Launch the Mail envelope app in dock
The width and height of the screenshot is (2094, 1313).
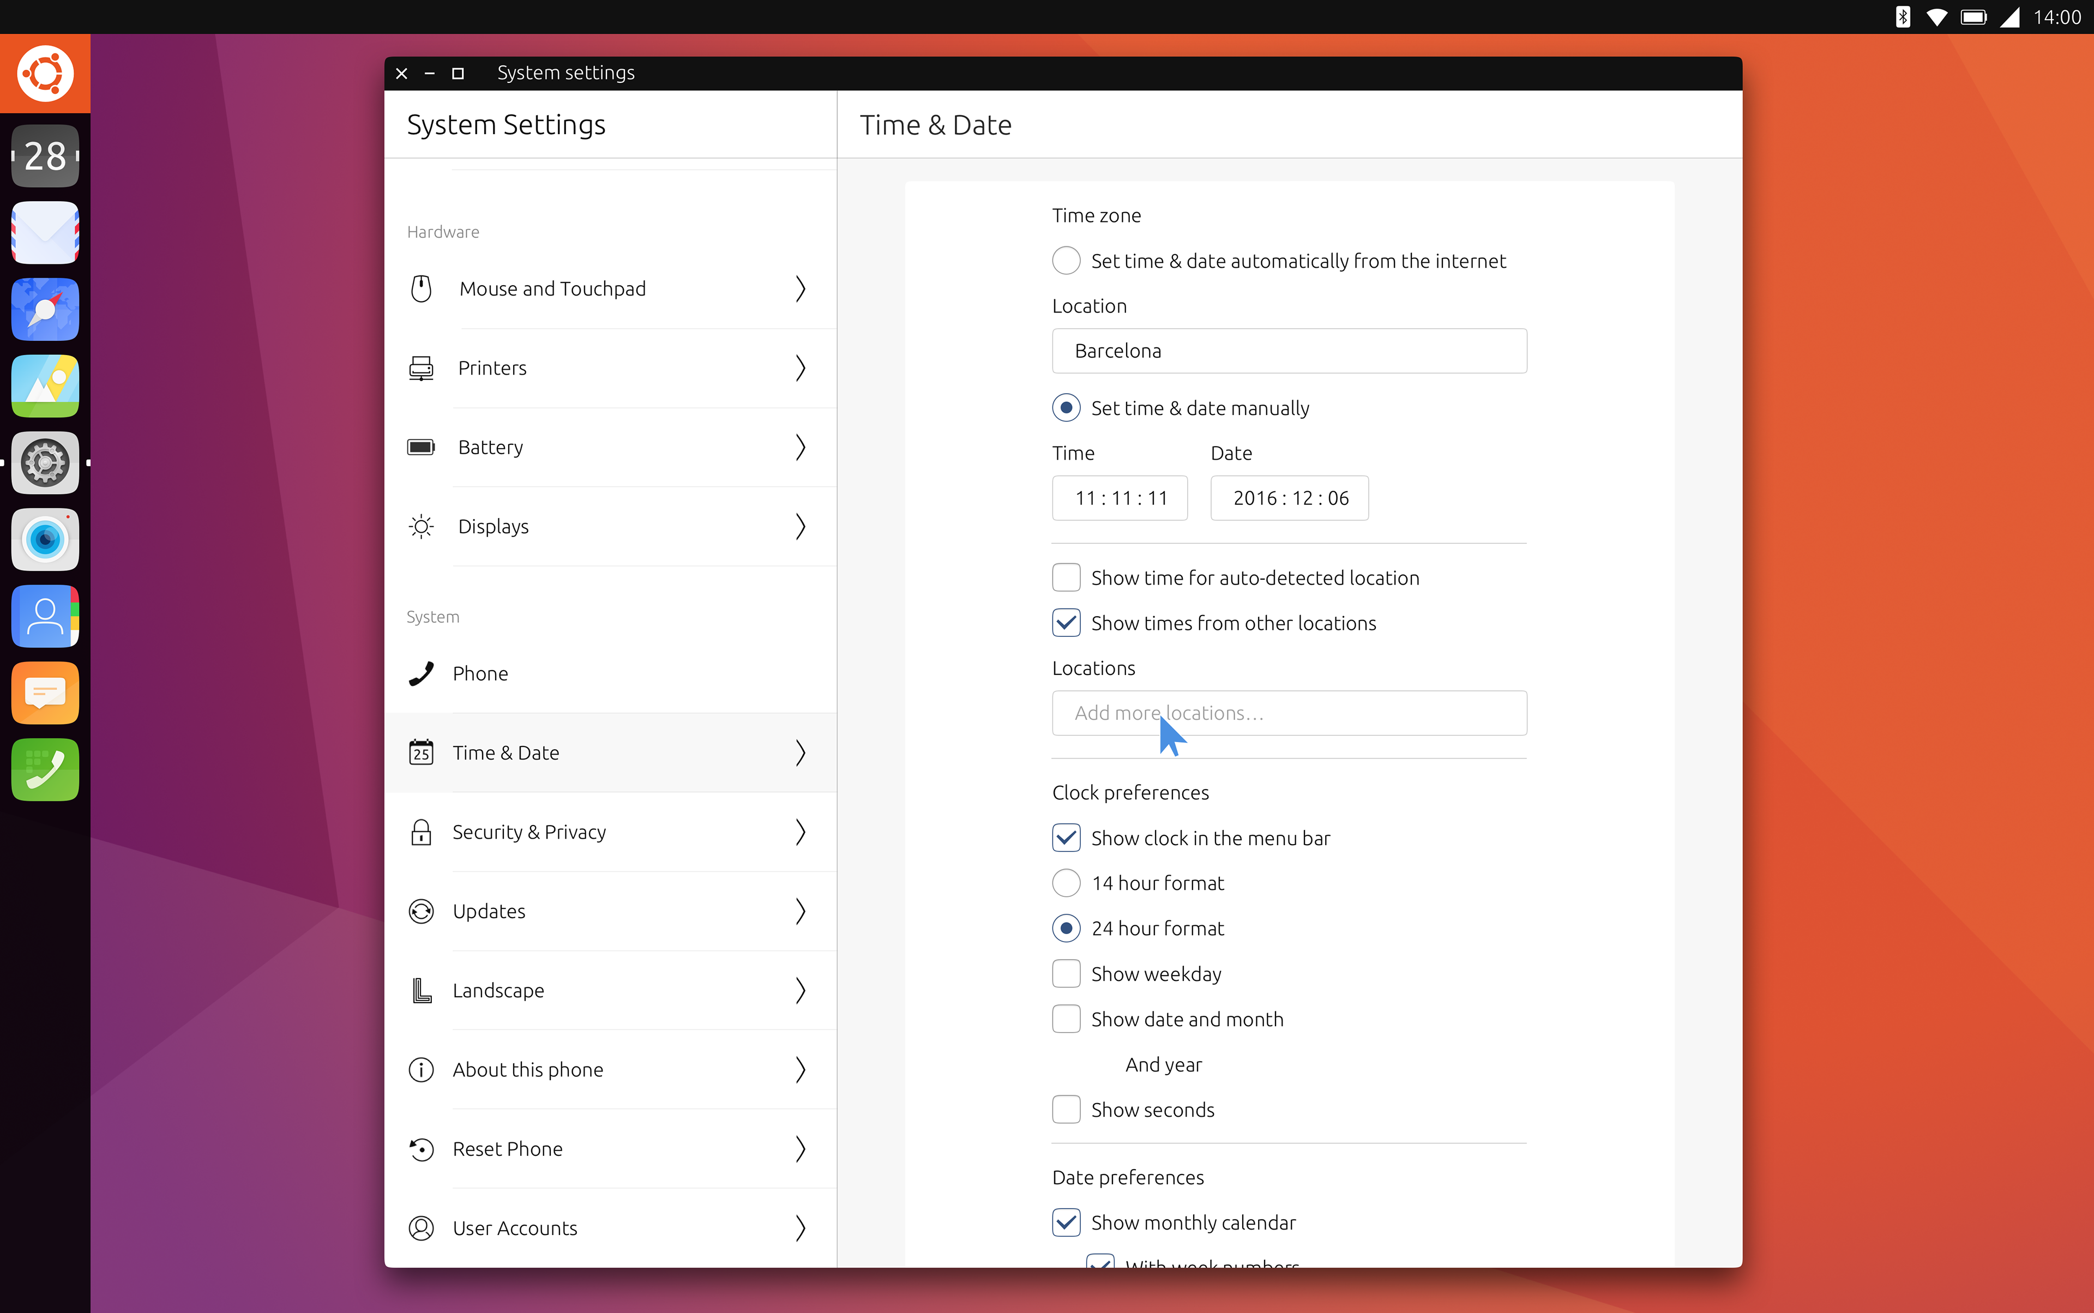click(45, 233)
